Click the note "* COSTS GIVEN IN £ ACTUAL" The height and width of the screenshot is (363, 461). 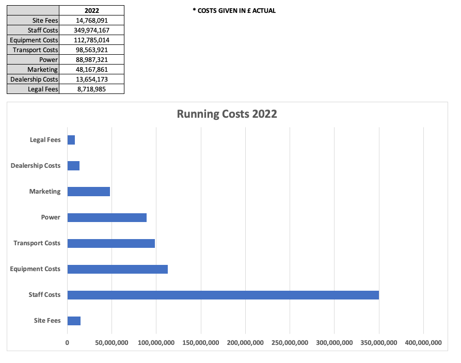click(234, 10)
